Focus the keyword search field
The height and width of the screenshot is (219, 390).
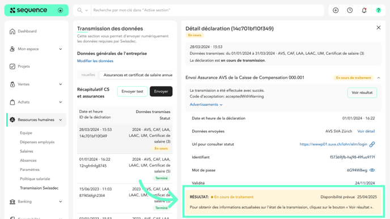point(207,10)
